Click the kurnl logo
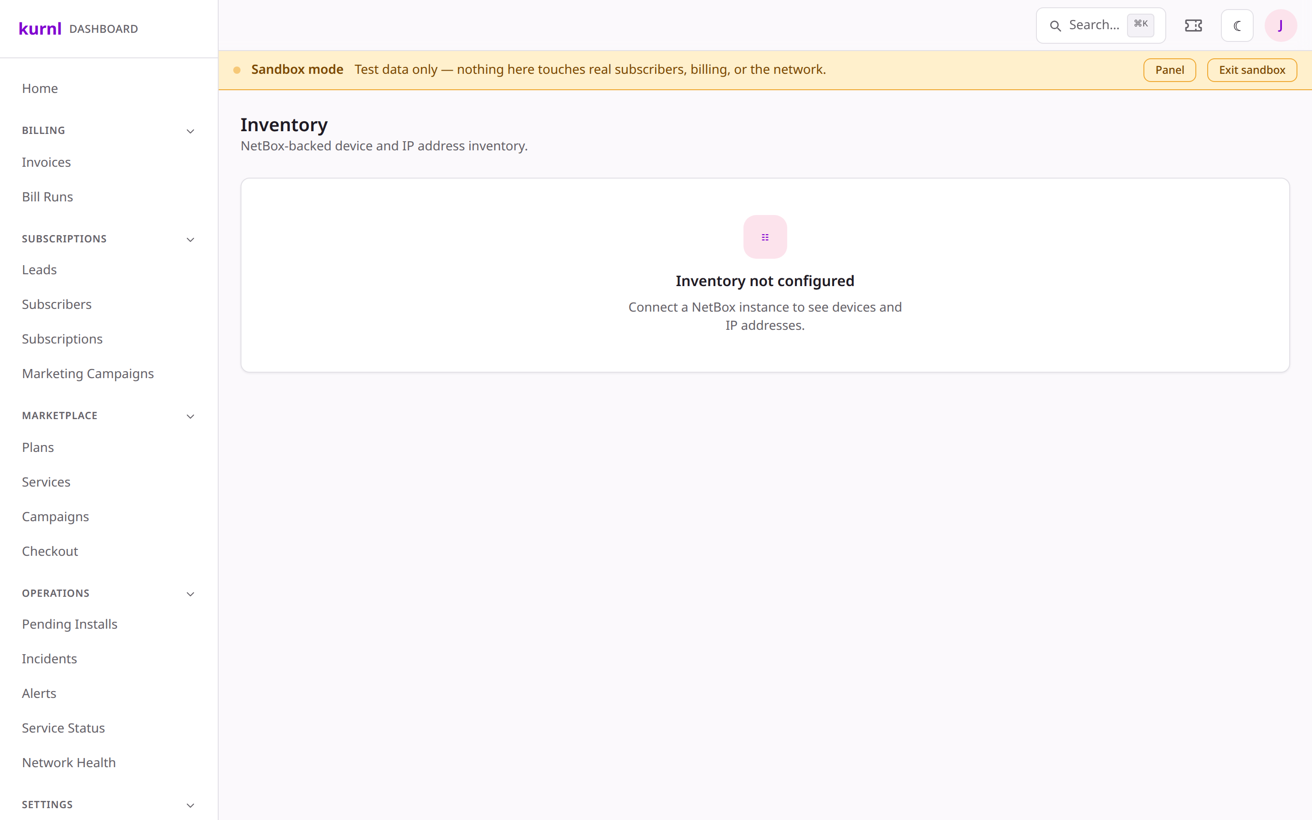This screenshot has height=820, width=1312. tap(40, 28)
